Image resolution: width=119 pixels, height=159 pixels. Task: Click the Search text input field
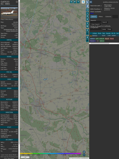pos(96,22)
